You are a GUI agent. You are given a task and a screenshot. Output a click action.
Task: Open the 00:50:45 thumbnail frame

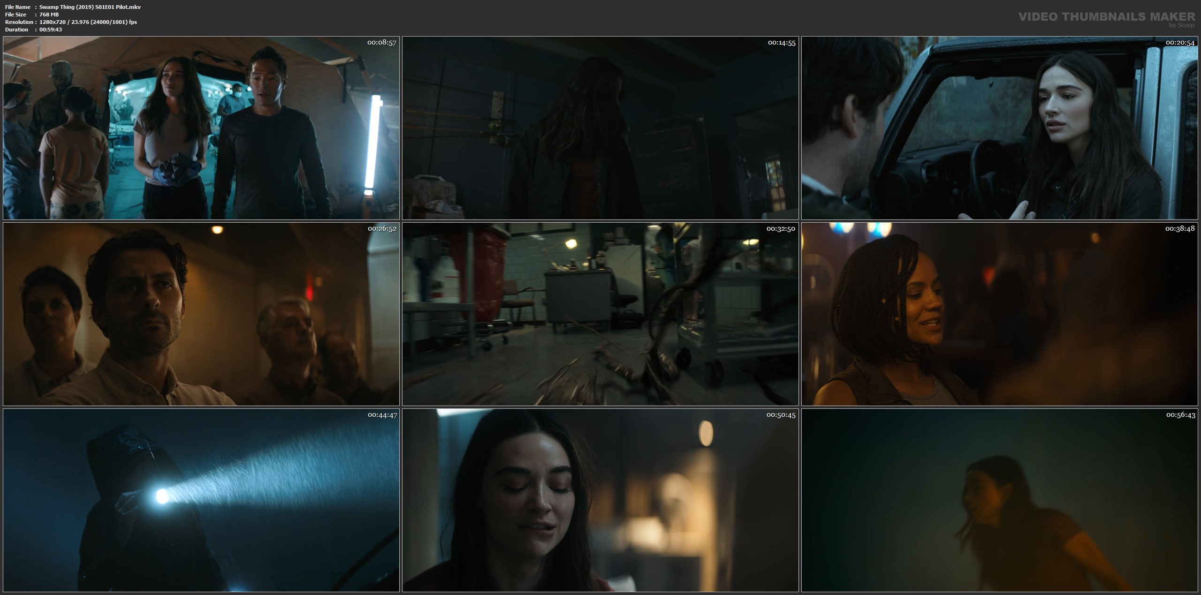click(600, 500)
